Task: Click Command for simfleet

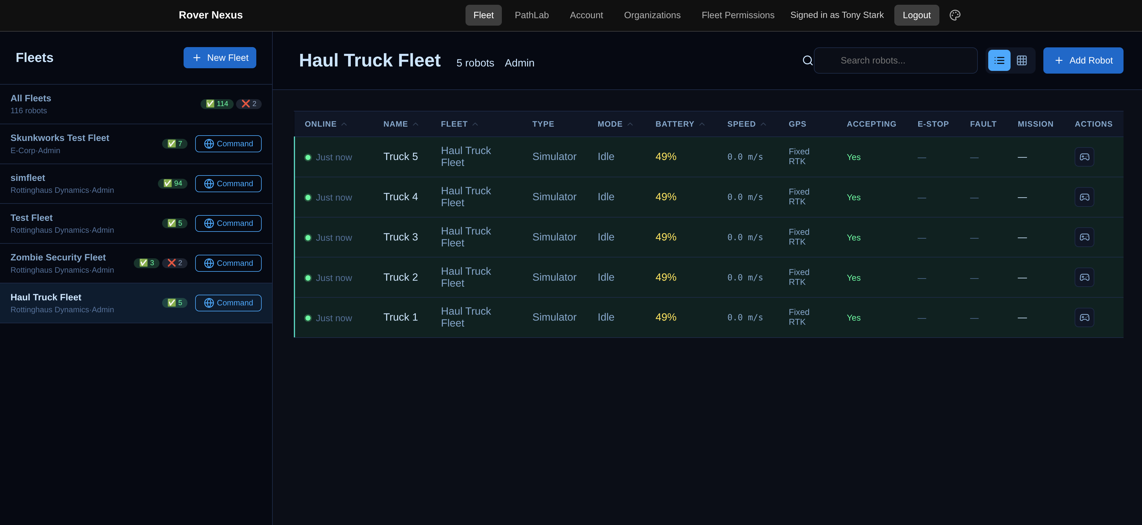Action: point(228,184)
